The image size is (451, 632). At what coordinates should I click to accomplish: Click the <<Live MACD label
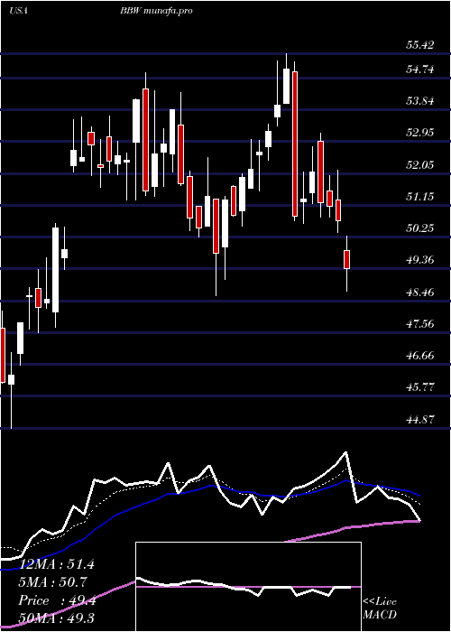(x=380, y=608)
